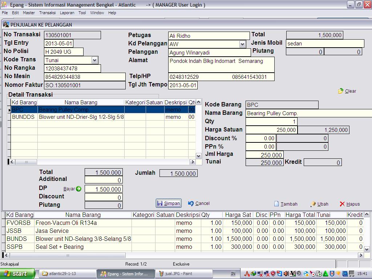Click the Clear folder icon
Screen dimensions: 372x279
[340, 91]
